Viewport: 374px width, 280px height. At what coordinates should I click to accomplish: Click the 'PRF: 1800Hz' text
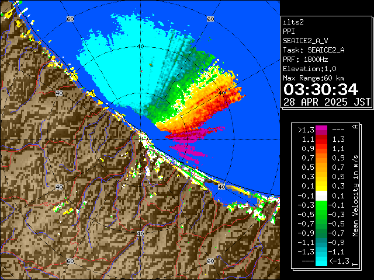[306, 60]
